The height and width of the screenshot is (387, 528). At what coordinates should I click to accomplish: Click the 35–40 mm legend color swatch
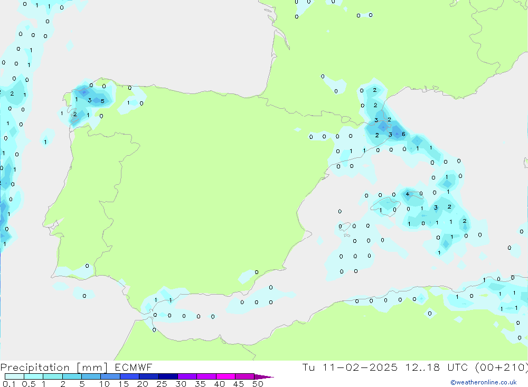(206, 376)
